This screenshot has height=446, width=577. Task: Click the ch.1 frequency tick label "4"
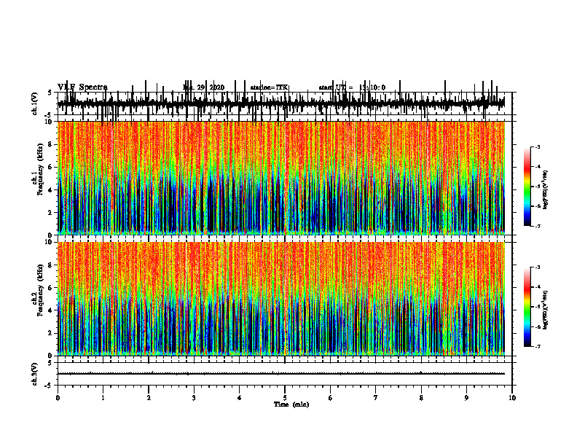pyautogui.click(x=51, y=190)
